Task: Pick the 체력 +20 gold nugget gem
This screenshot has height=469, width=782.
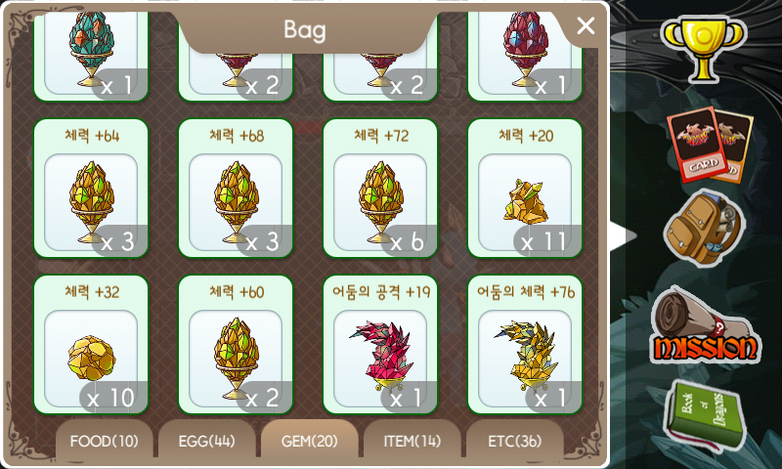Action: click(x=525, y=189)
